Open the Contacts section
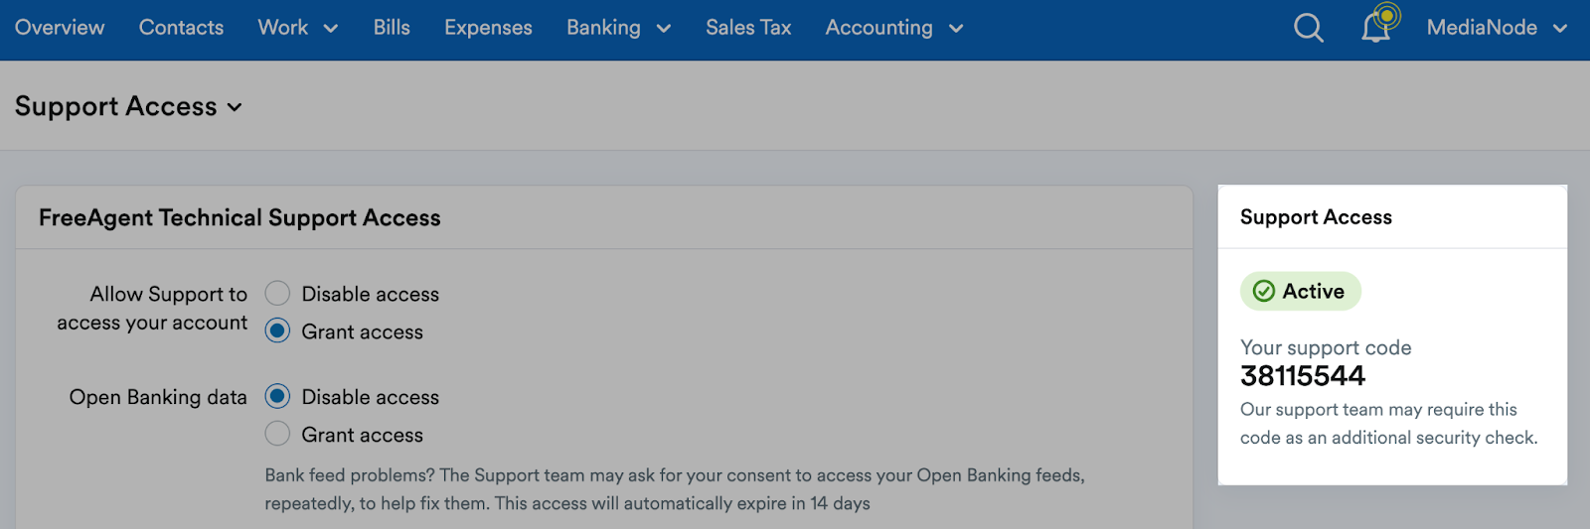This screenshot has height=529, width=1590. coord(181,28)
